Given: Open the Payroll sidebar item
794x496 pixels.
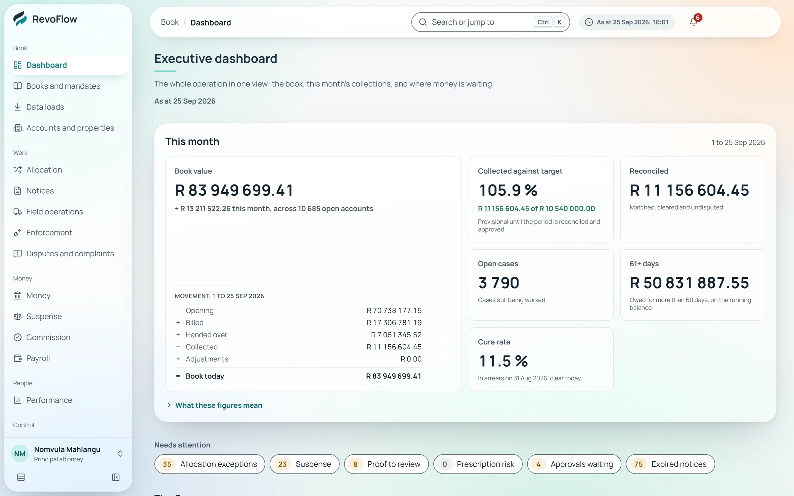Looking at the screenshot, I should tap(69, 358).
